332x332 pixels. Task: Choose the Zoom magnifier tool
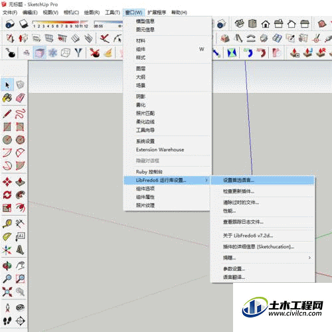point(7,279)
